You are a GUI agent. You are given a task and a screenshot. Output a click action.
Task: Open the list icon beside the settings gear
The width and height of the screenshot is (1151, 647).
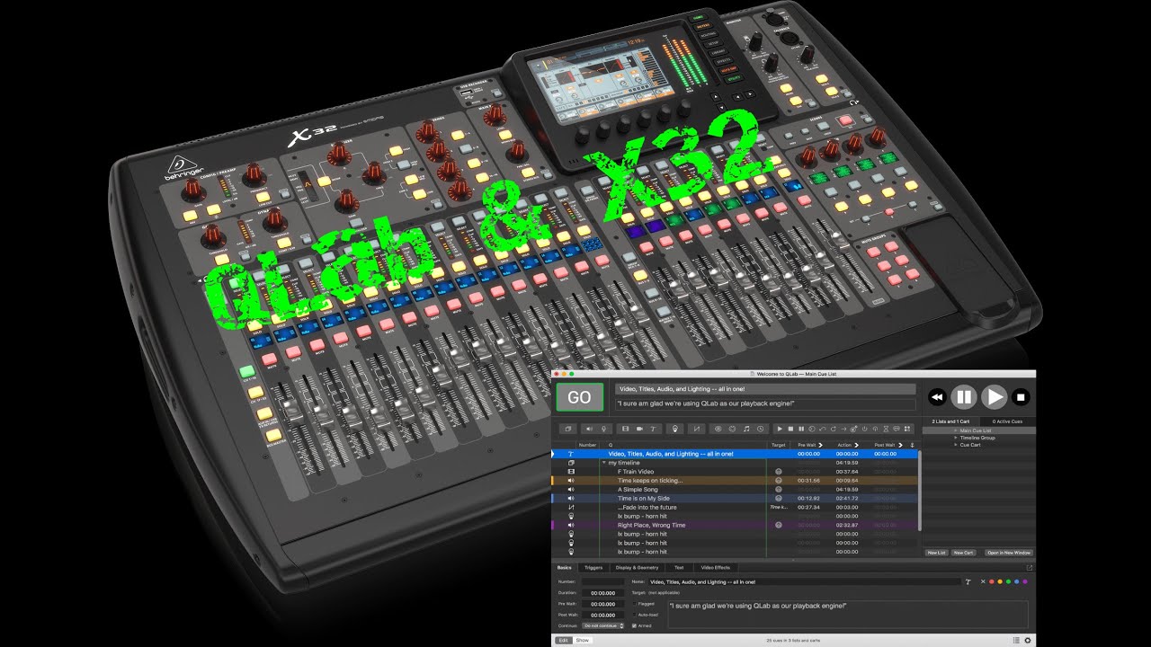(1016, 640)
